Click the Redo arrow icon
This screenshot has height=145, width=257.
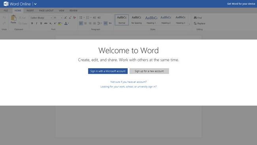click(4, 23)
